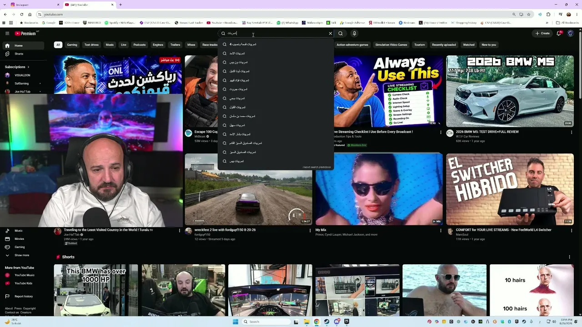Viewport: 582px width, 327px height.
Task: Select the Action-adventure games chip
Action: 352,45
